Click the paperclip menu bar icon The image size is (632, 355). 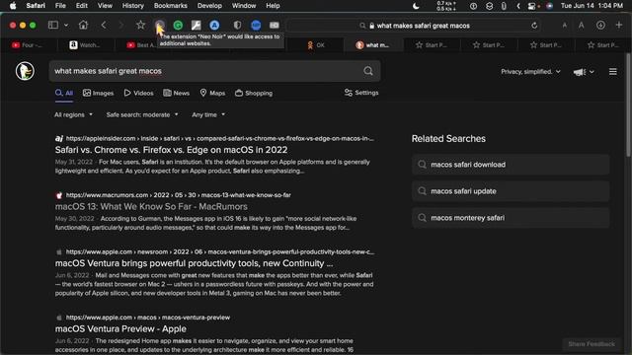(x=504, y=6)
